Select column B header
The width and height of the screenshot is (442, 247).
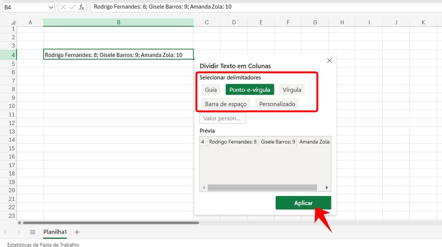pyautogui.click(x=119, y=22)
